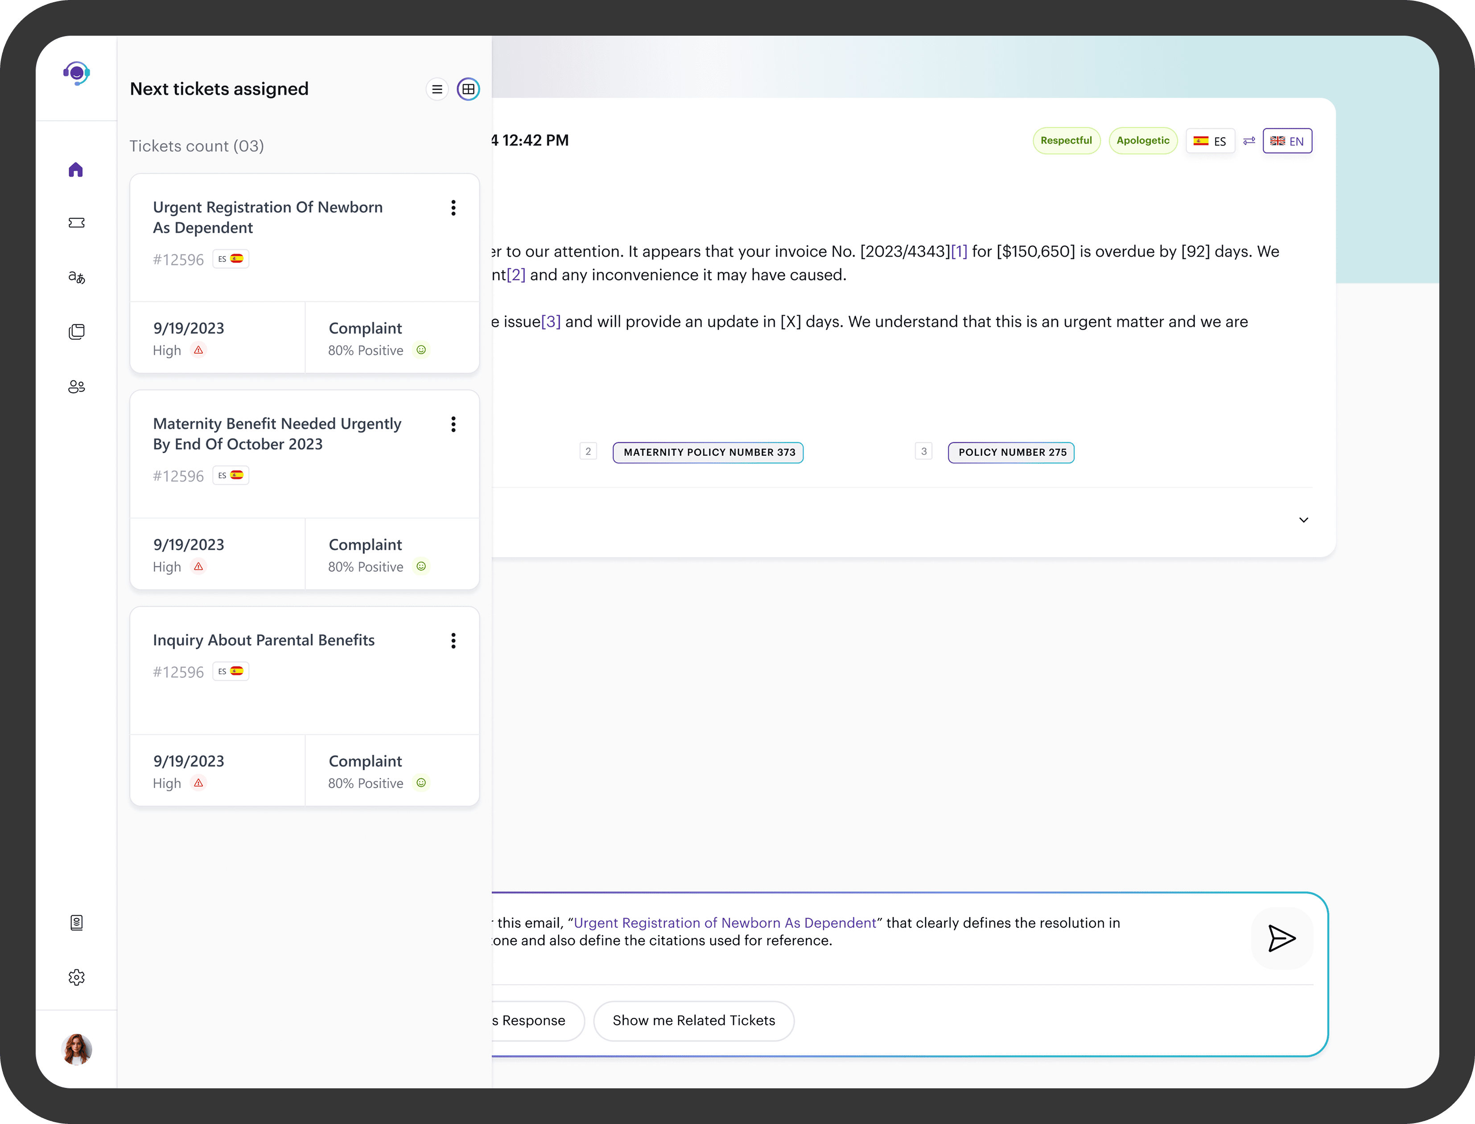Open the Knowledge book icon in sidebar
The image size is (1475, 1124).
[x=76, y=922]
